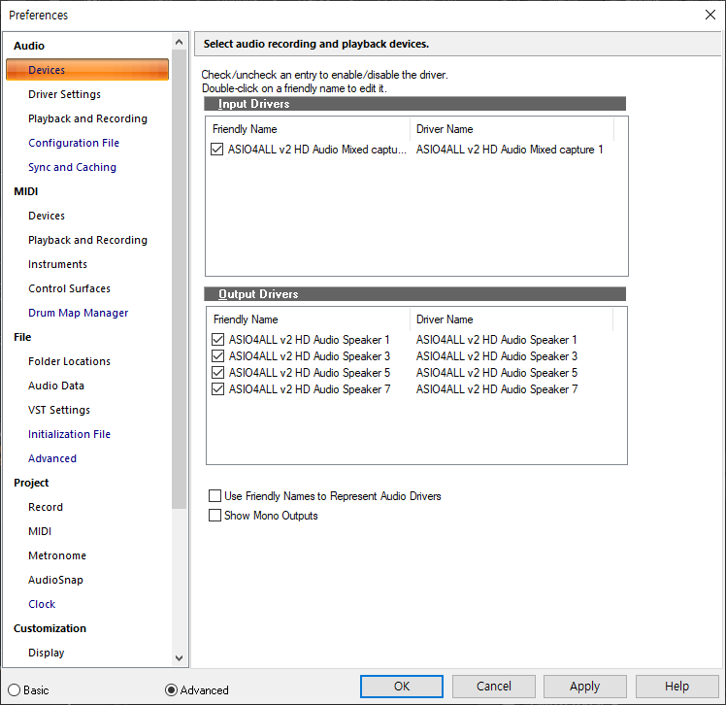
Task: Select Audio Devices in the sidebar
Action: pyautogui.click(x=87, y=70)
